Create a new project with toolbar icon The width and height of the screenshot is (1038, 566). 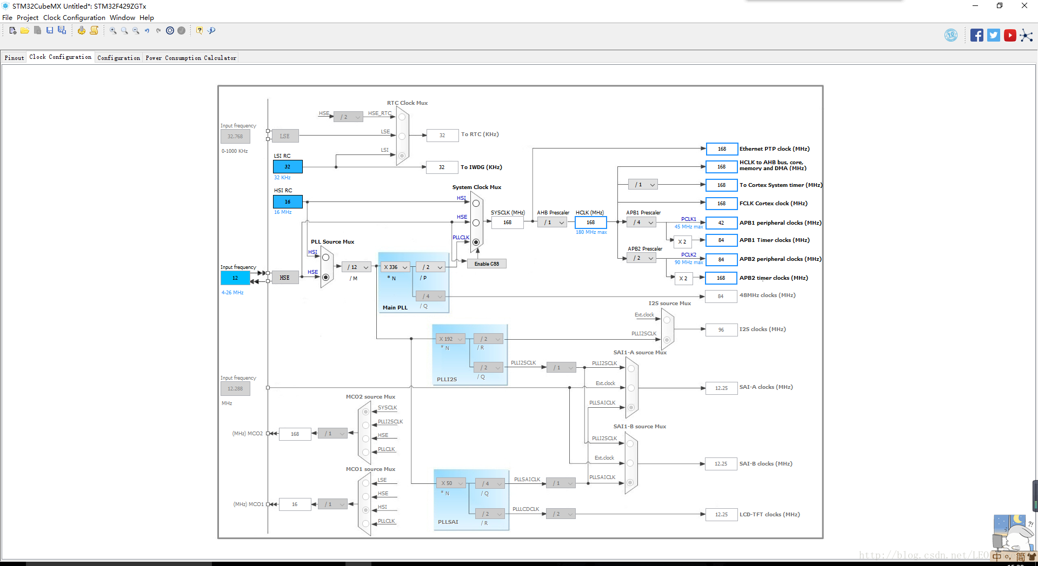pyautogui.click(x=13, y=31)
